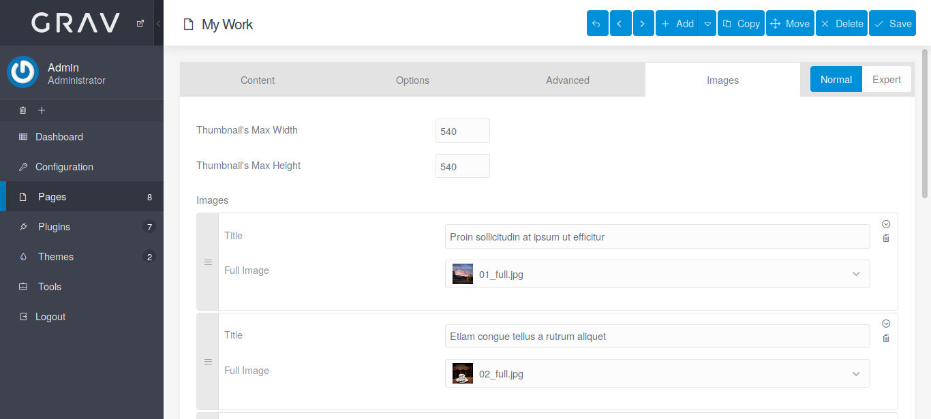Click the Dashboard grid icon in sidebar
This screenshot has height=419, width=931.
coord(23,137)
